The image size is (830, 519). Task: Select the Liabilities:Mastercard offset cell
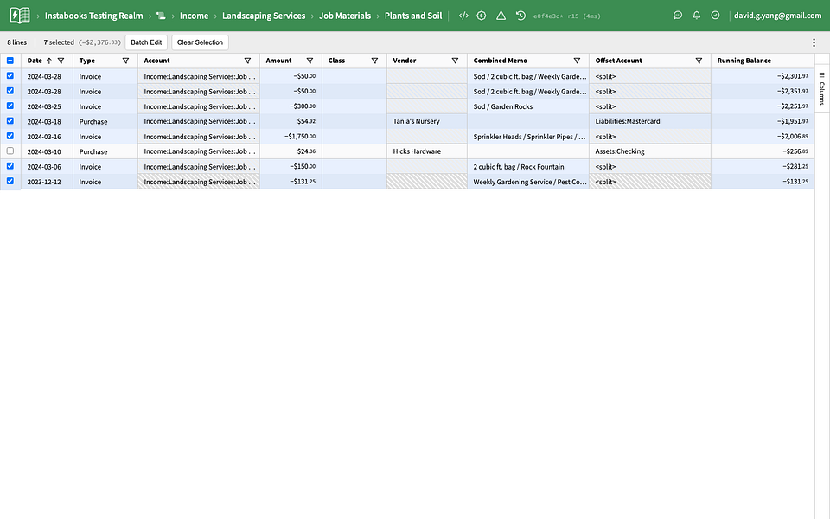(649, 121)
